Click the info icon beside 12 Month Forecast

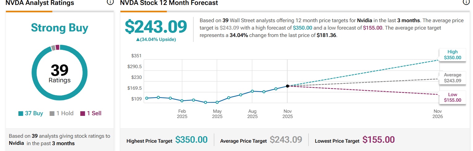(x=466, y=2)
